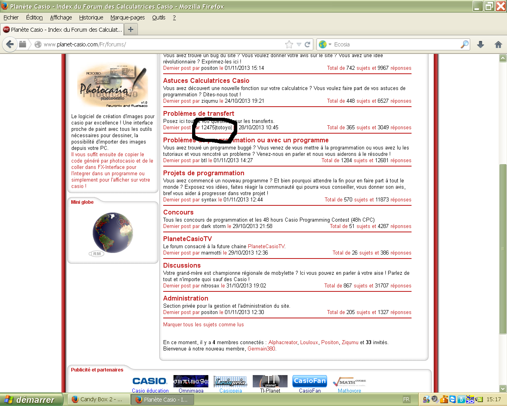The image size is (507, 406).
Task: Open the Casiopeia partner logo
Action: [231, 381]
